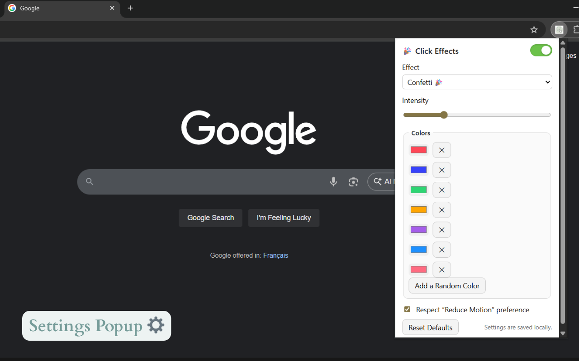Click the Google Search button
The height and width of the screenshot is (361, 579).
point(210,218)
